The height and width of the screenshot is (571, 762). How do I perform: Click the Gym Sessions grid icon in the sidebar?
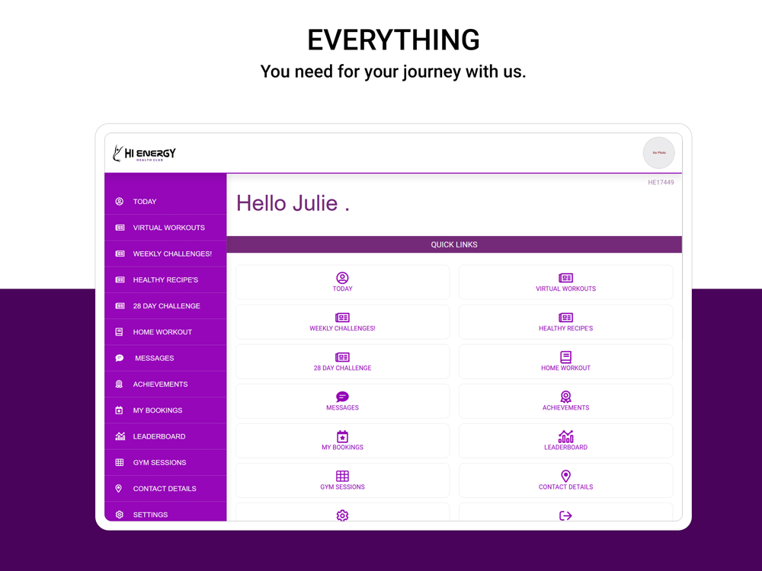(120, 463)
